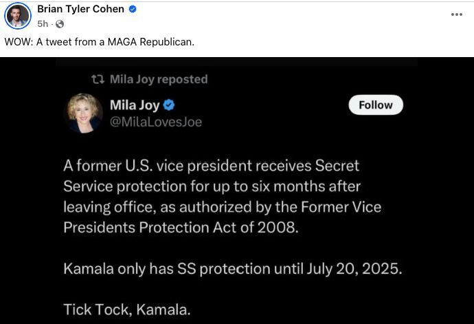Click the 'Tick Tock, Kamala.' line
This screenshot has height=324, width=474.
(x=127, y=310)
